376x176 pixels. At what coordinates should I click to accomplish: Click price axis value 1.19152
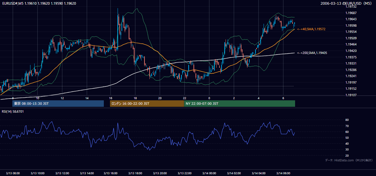point(351,89)
